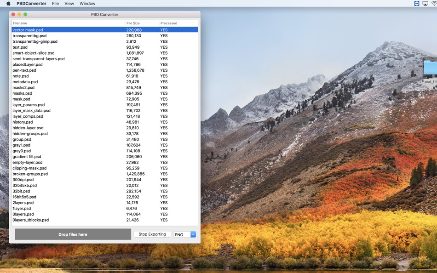Select layer_comps.psd row
The width and height of the screenshot is (437, 273).
(105, 116)
